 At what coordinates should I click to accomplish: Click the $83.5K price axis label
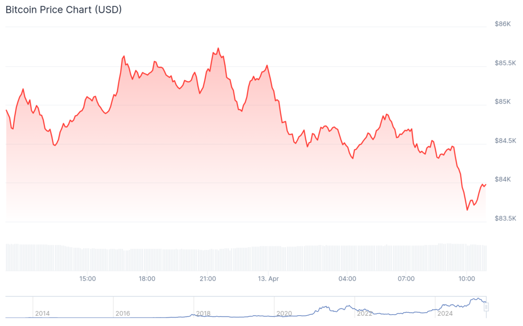[505, 218]
